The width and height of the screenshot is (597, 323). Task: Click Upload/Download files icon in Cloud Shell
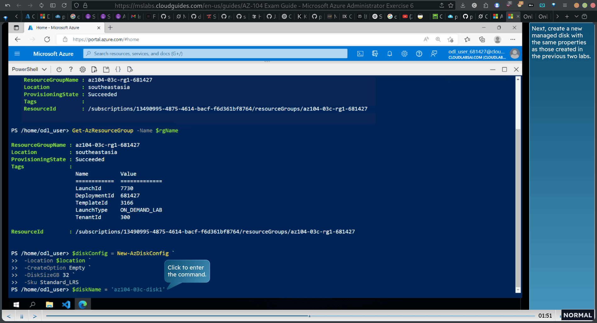click(x=94, y=69)
